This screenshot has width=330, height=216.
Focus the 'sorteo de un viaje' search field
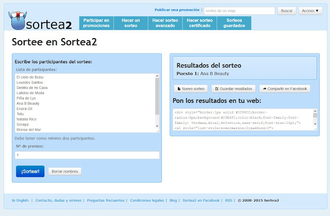pos(239,11)
